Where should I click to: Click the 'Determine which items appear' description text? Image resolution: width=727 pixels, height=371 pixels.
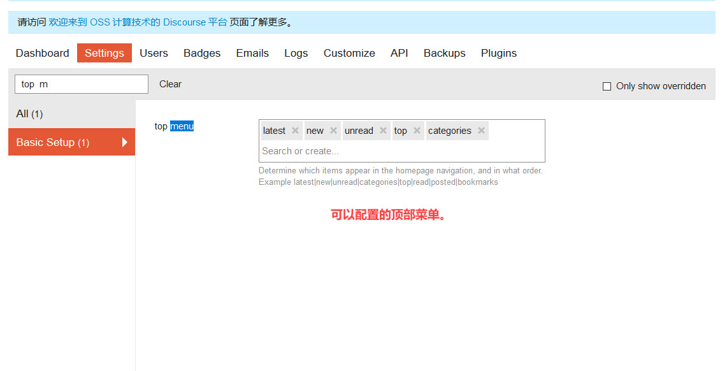pos(401,171)
